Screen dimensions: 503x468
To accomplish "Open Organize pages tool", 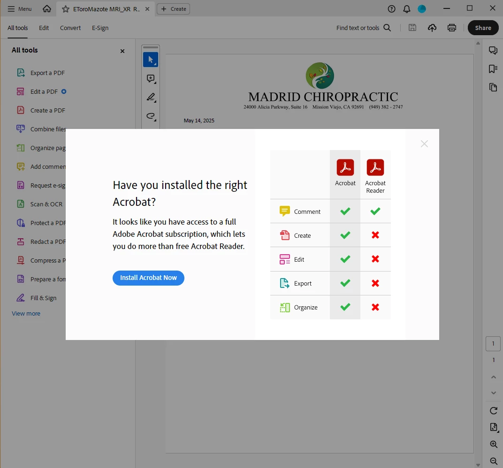I will pyautogui.click(x=41, y=148).
